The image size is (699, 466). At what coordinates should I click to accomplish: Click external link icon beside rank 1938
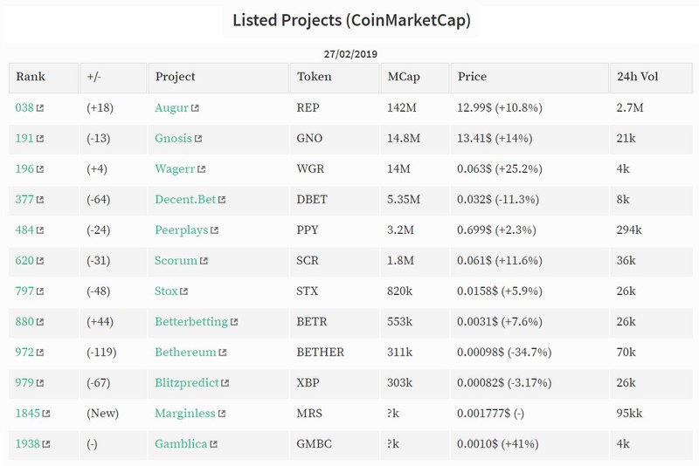[x=46, y=444]
